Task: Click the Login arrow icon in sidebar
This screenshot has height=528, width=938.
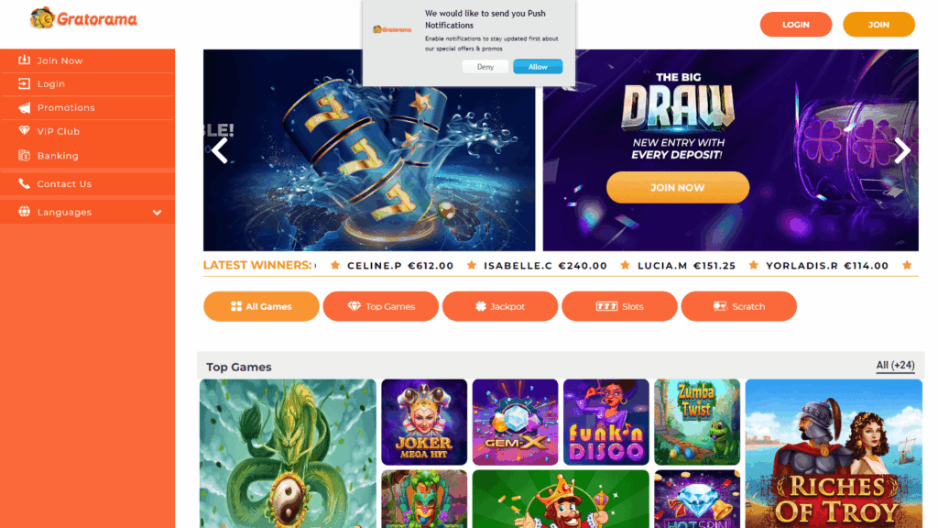Action: pyautogui.click(x=24, y=83)
